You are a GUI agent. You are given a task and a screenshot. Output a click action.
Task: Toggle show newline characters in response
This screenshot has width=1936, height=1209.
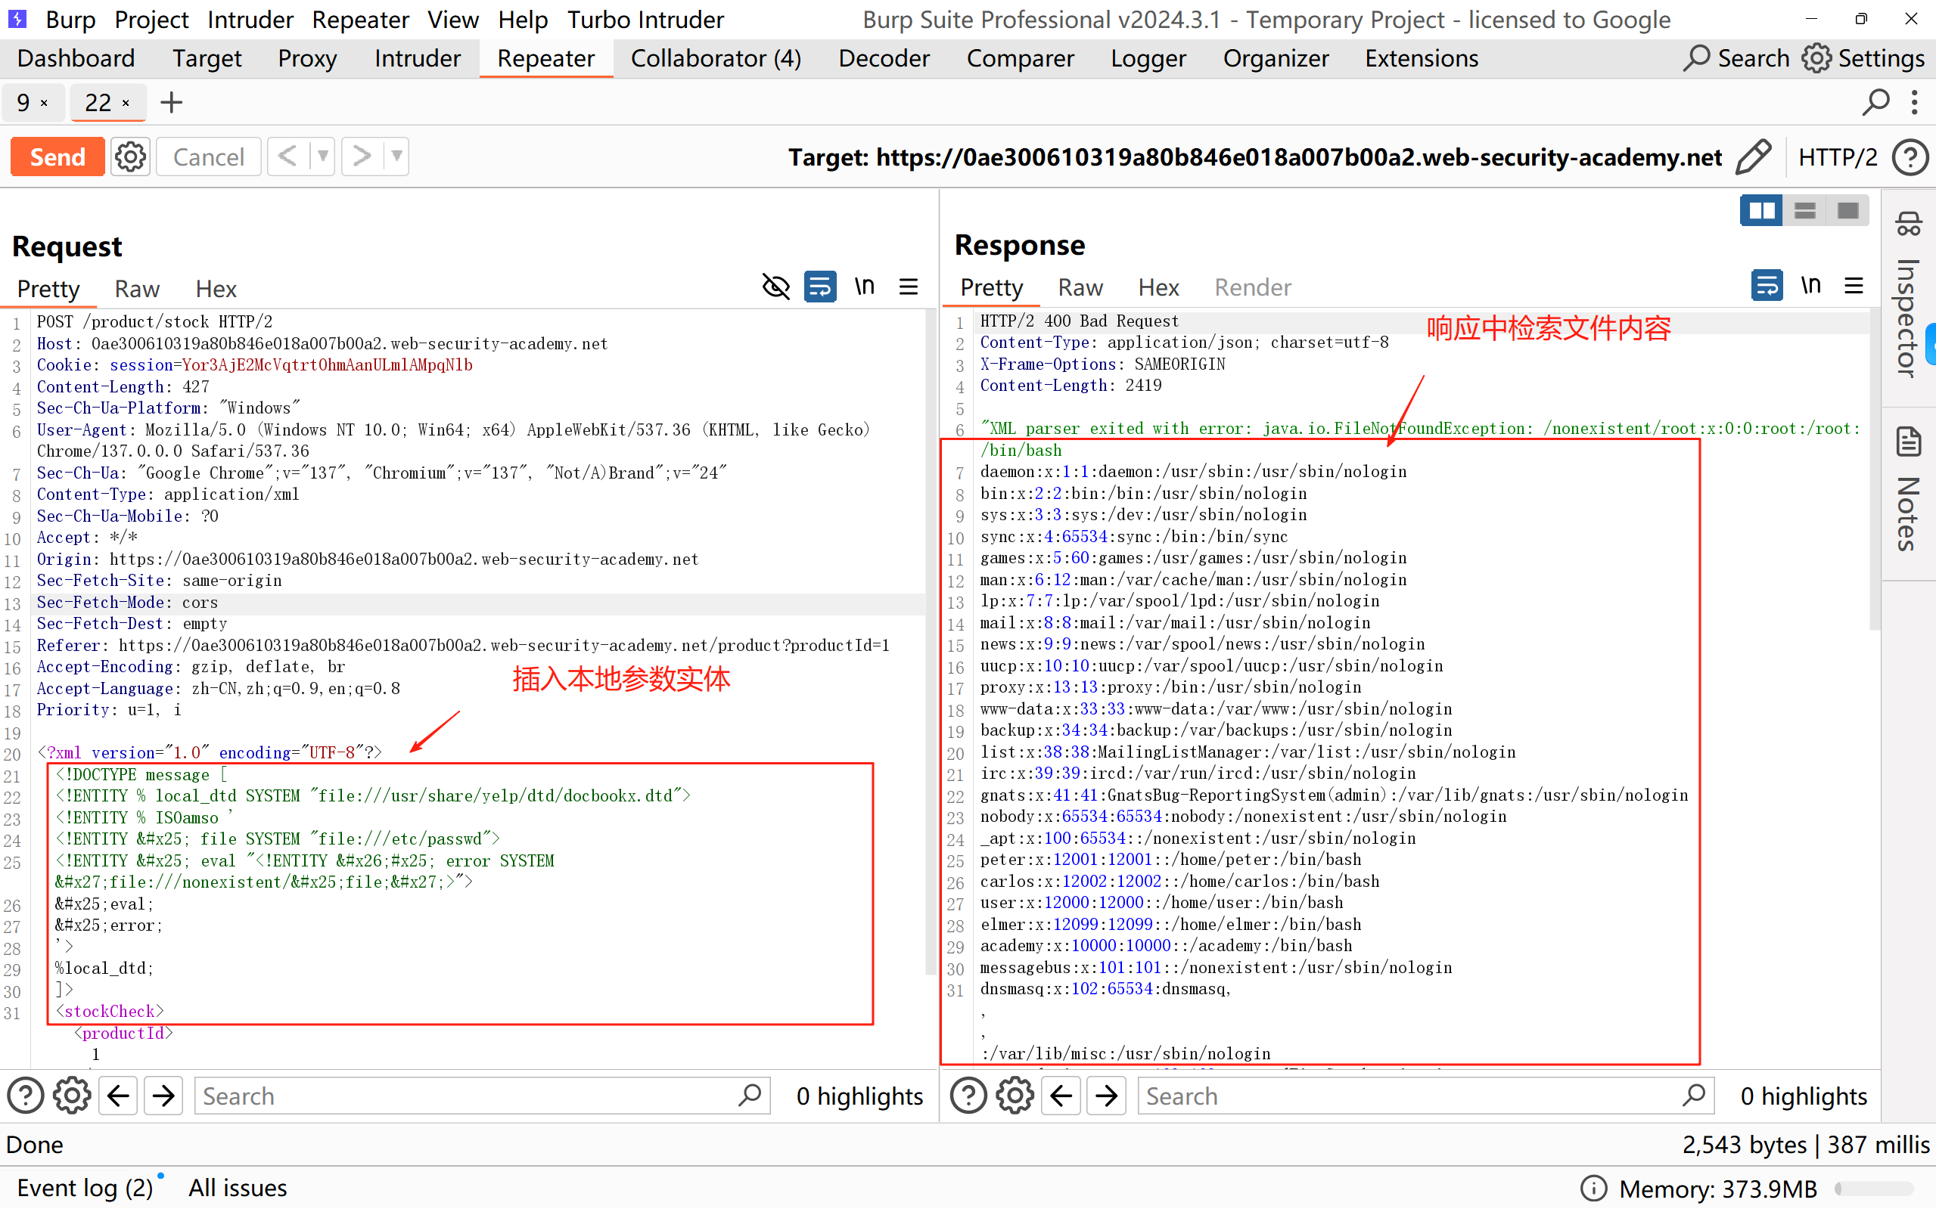tap(1810, 286)
